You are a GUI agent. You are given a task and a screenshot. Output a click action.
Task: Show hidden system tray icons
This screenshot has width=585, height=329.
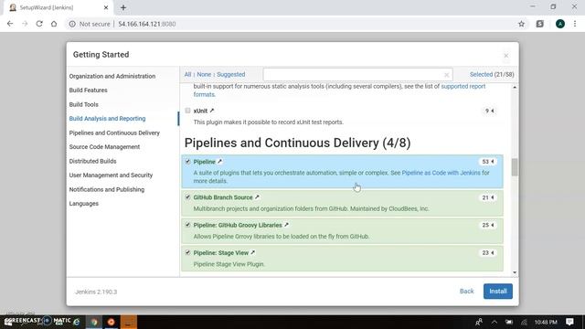click(495, 322)
